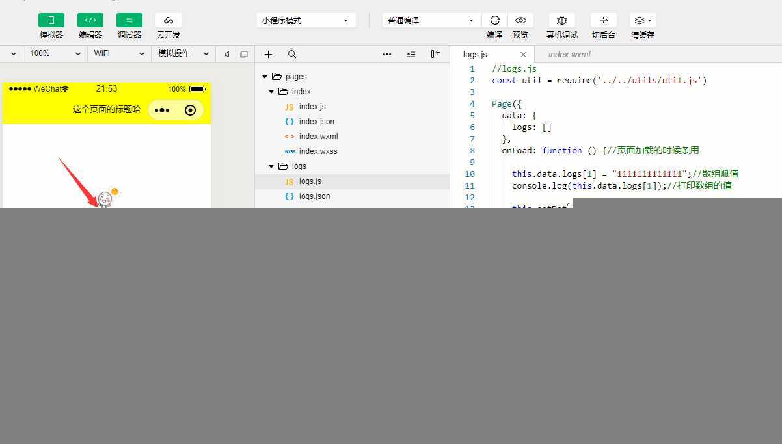Close the logs.js tab
The width and height of the screenshot is (782, 444).
pyautogui.click(x=523, y=55)
